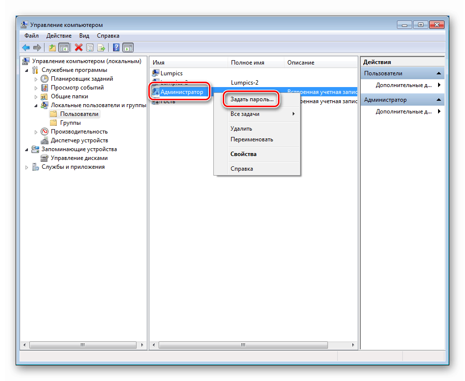Click right scroll arrow of tree pane
Image resolution: width=465 pixels, height=381 pixels.
point(142,345)
